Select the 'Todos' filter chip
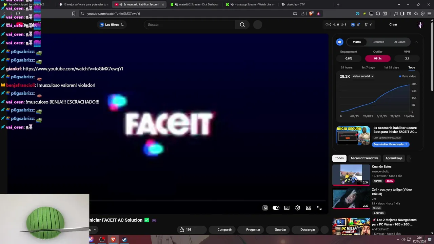 [x=339, y=158]
